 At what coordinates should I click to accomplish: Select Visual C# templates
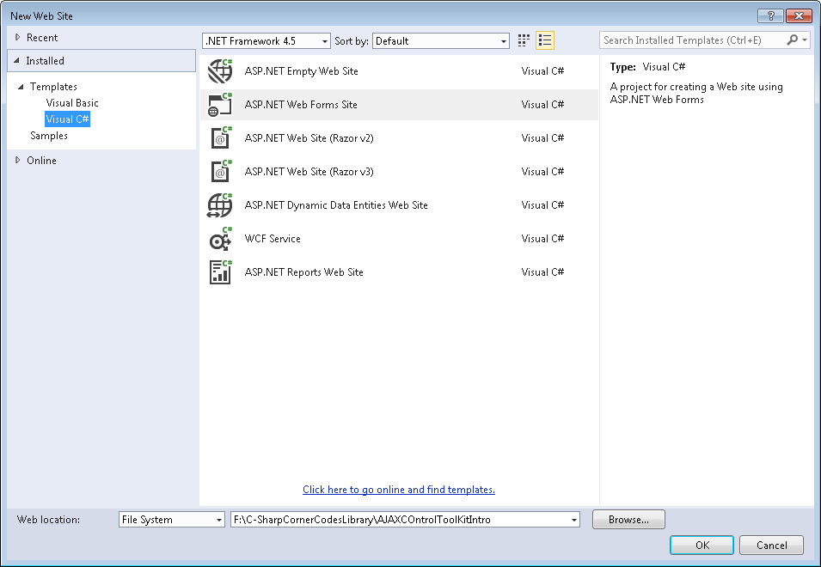pyautogui.click(x=68, y=119)
